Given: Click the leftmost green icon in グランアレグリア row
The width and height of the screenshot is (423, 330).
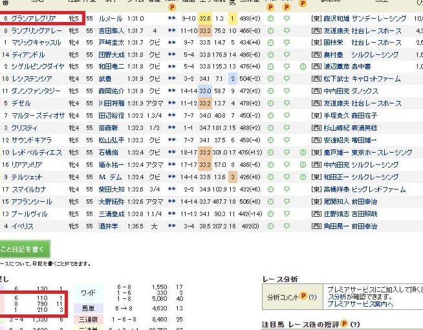Looking at the screenshot, I should click(270, 19).
